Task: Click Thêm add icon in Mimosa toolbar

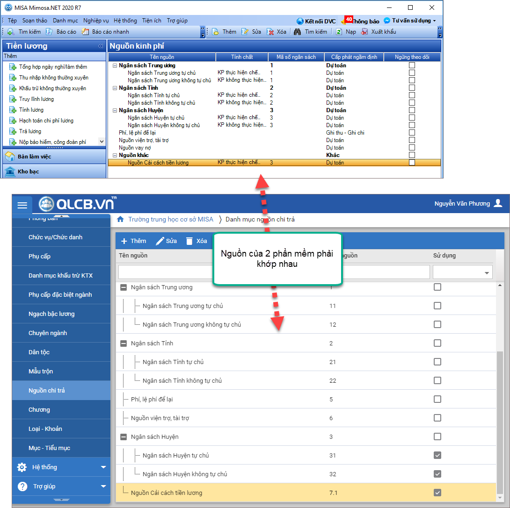Action: pyautogui.click(x=215, y=31)
